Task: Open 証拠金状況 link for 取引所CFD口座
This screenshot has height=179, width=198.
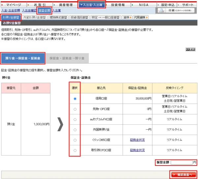Action: coord(137,150)
